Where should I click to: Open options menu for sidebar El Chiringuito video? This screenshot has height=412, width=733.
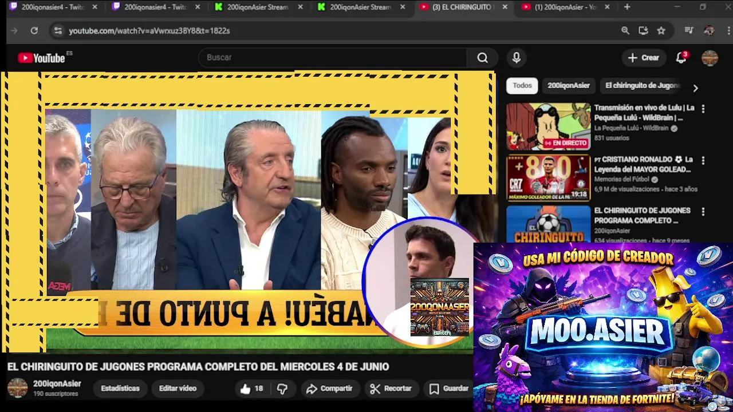(703, 212)
